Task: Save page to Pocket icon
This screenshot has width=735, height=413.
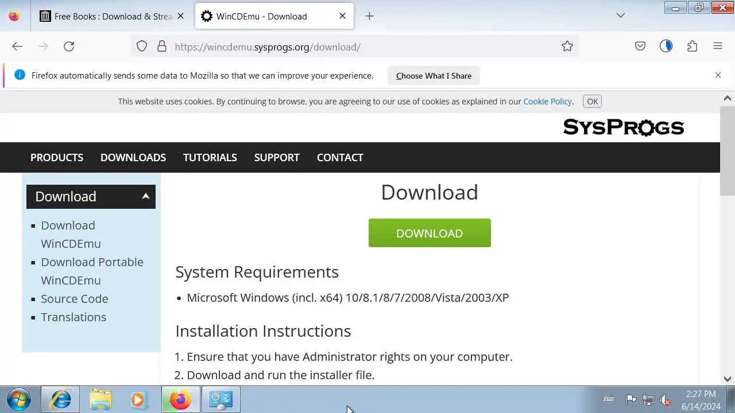Action: [x=640, y=46]
